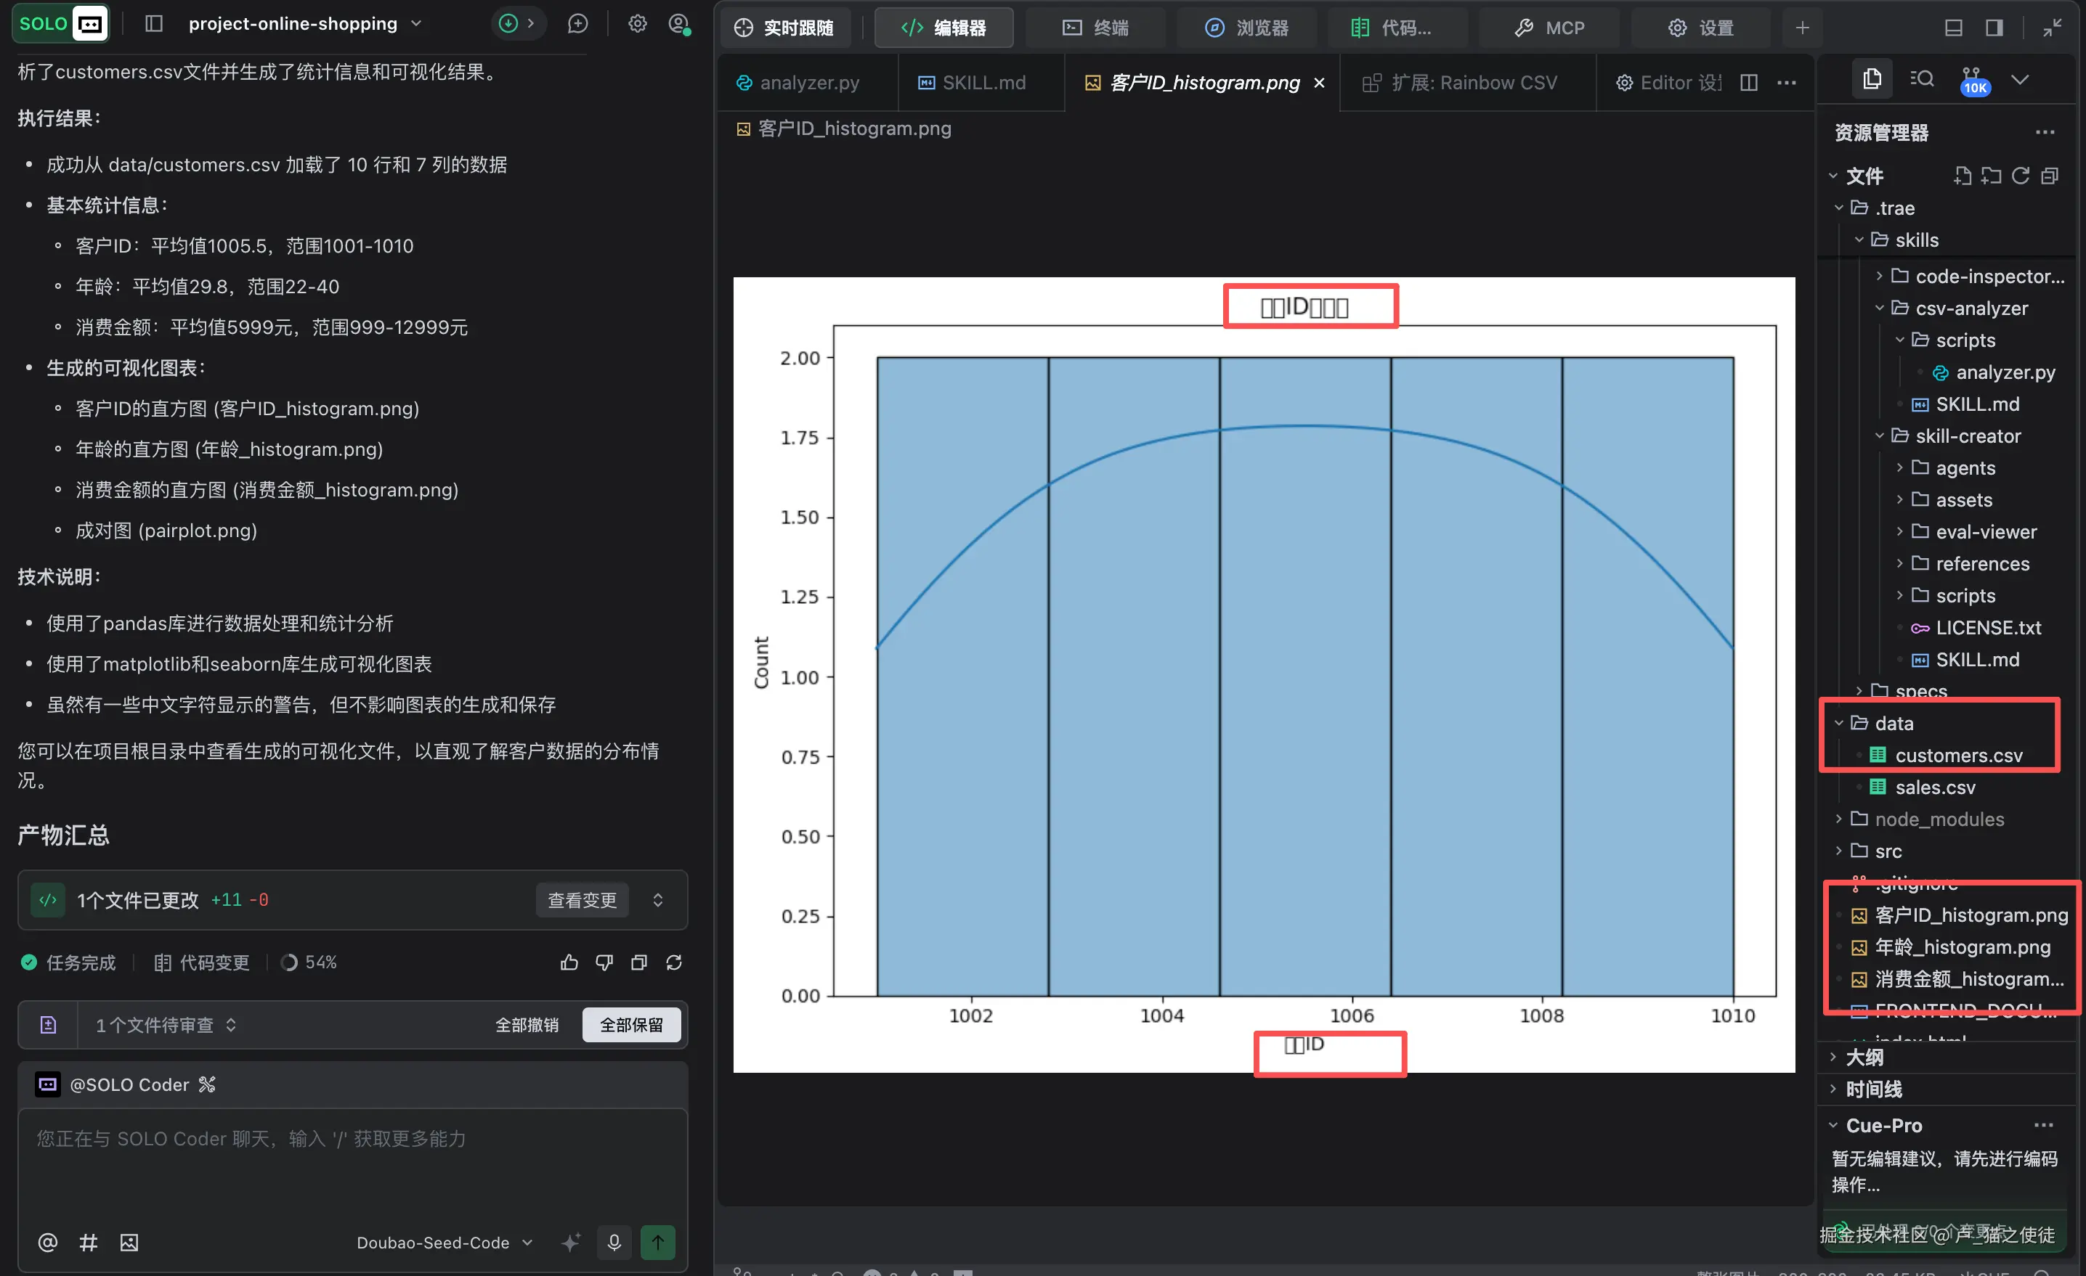Click the thumbs up feedback icon

[x=569, y=962]
